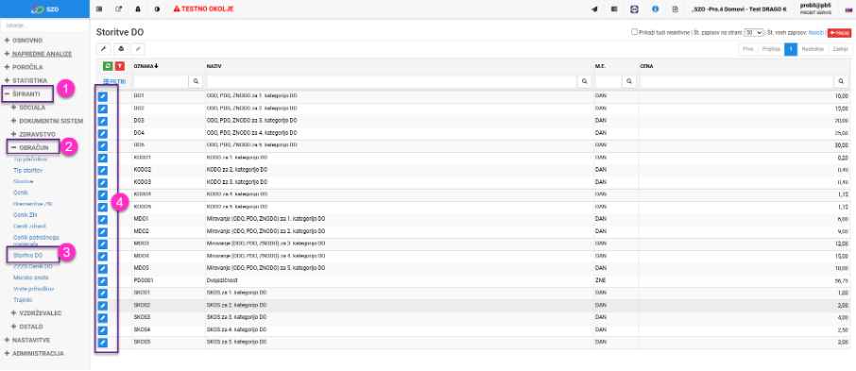Collapse the ŠIFRANTI section
This screenshot has height=371, width=856.
coord(23,93)
